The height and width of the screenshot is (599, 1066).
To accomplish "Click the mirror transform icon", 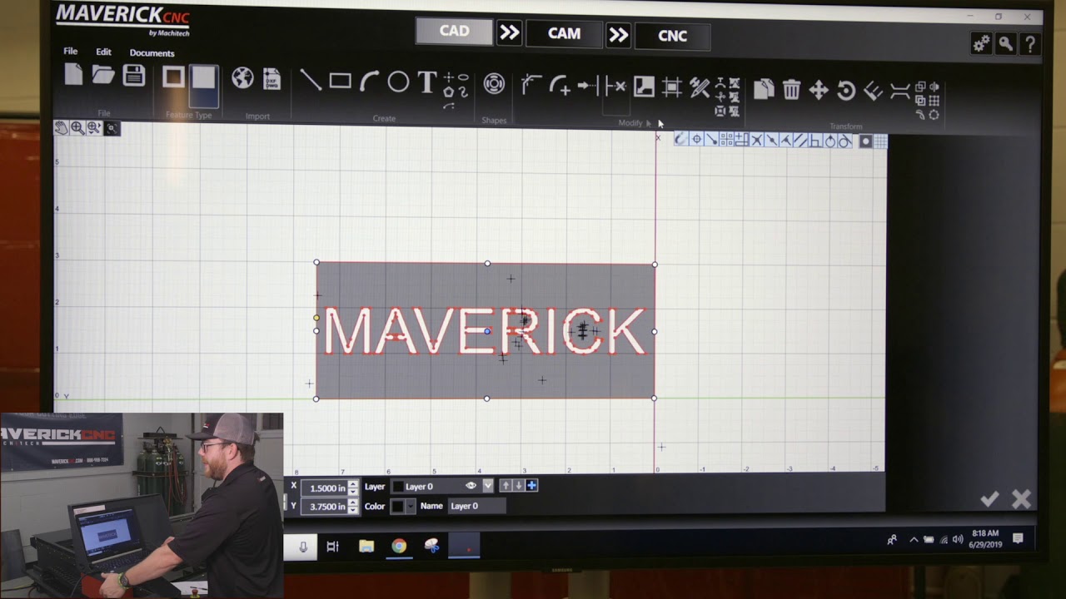I will click(x=934, y=87).
